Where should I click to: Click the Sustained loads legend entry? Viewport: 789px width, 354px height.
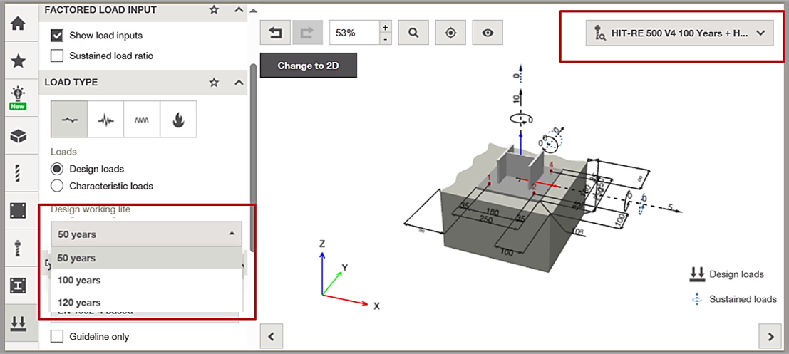pyautogui.click(x=733, y=299)
